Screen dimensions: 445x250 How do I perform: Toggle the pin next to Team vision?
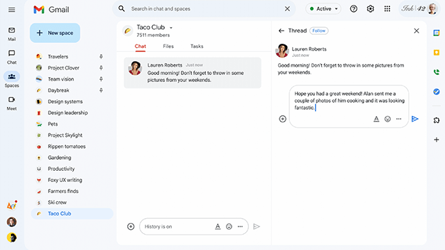tap(101, 79)
